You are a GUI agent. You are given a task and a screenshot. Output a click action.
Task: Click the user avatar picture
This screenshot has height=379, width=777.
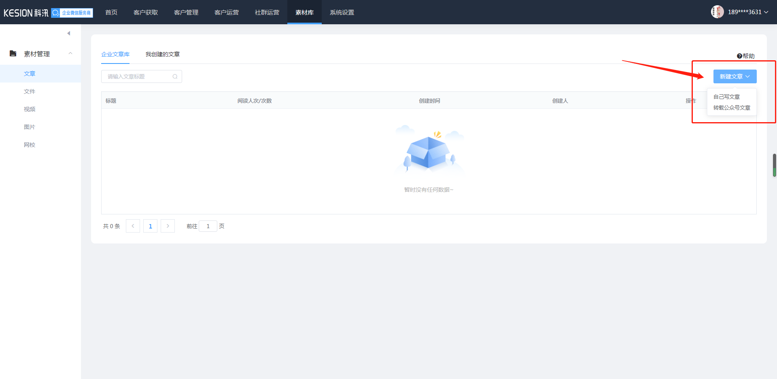click(x=717, y=12)
